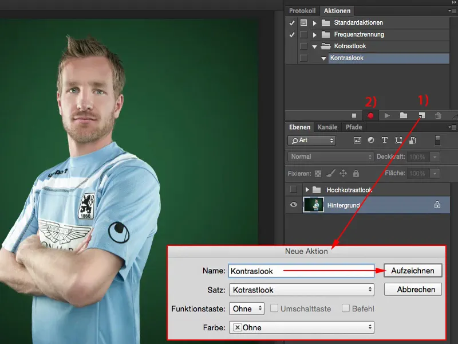Toggle dialog box for Frequenztrennung
458x344 pixels.
click(303, 34)
